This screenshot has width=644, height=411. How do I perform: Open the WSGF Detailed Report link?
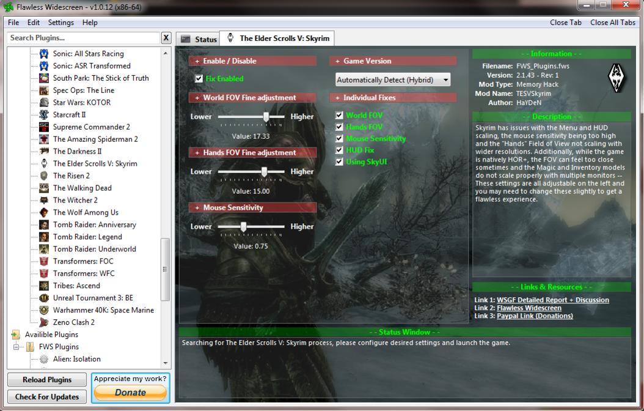[552, 300]
